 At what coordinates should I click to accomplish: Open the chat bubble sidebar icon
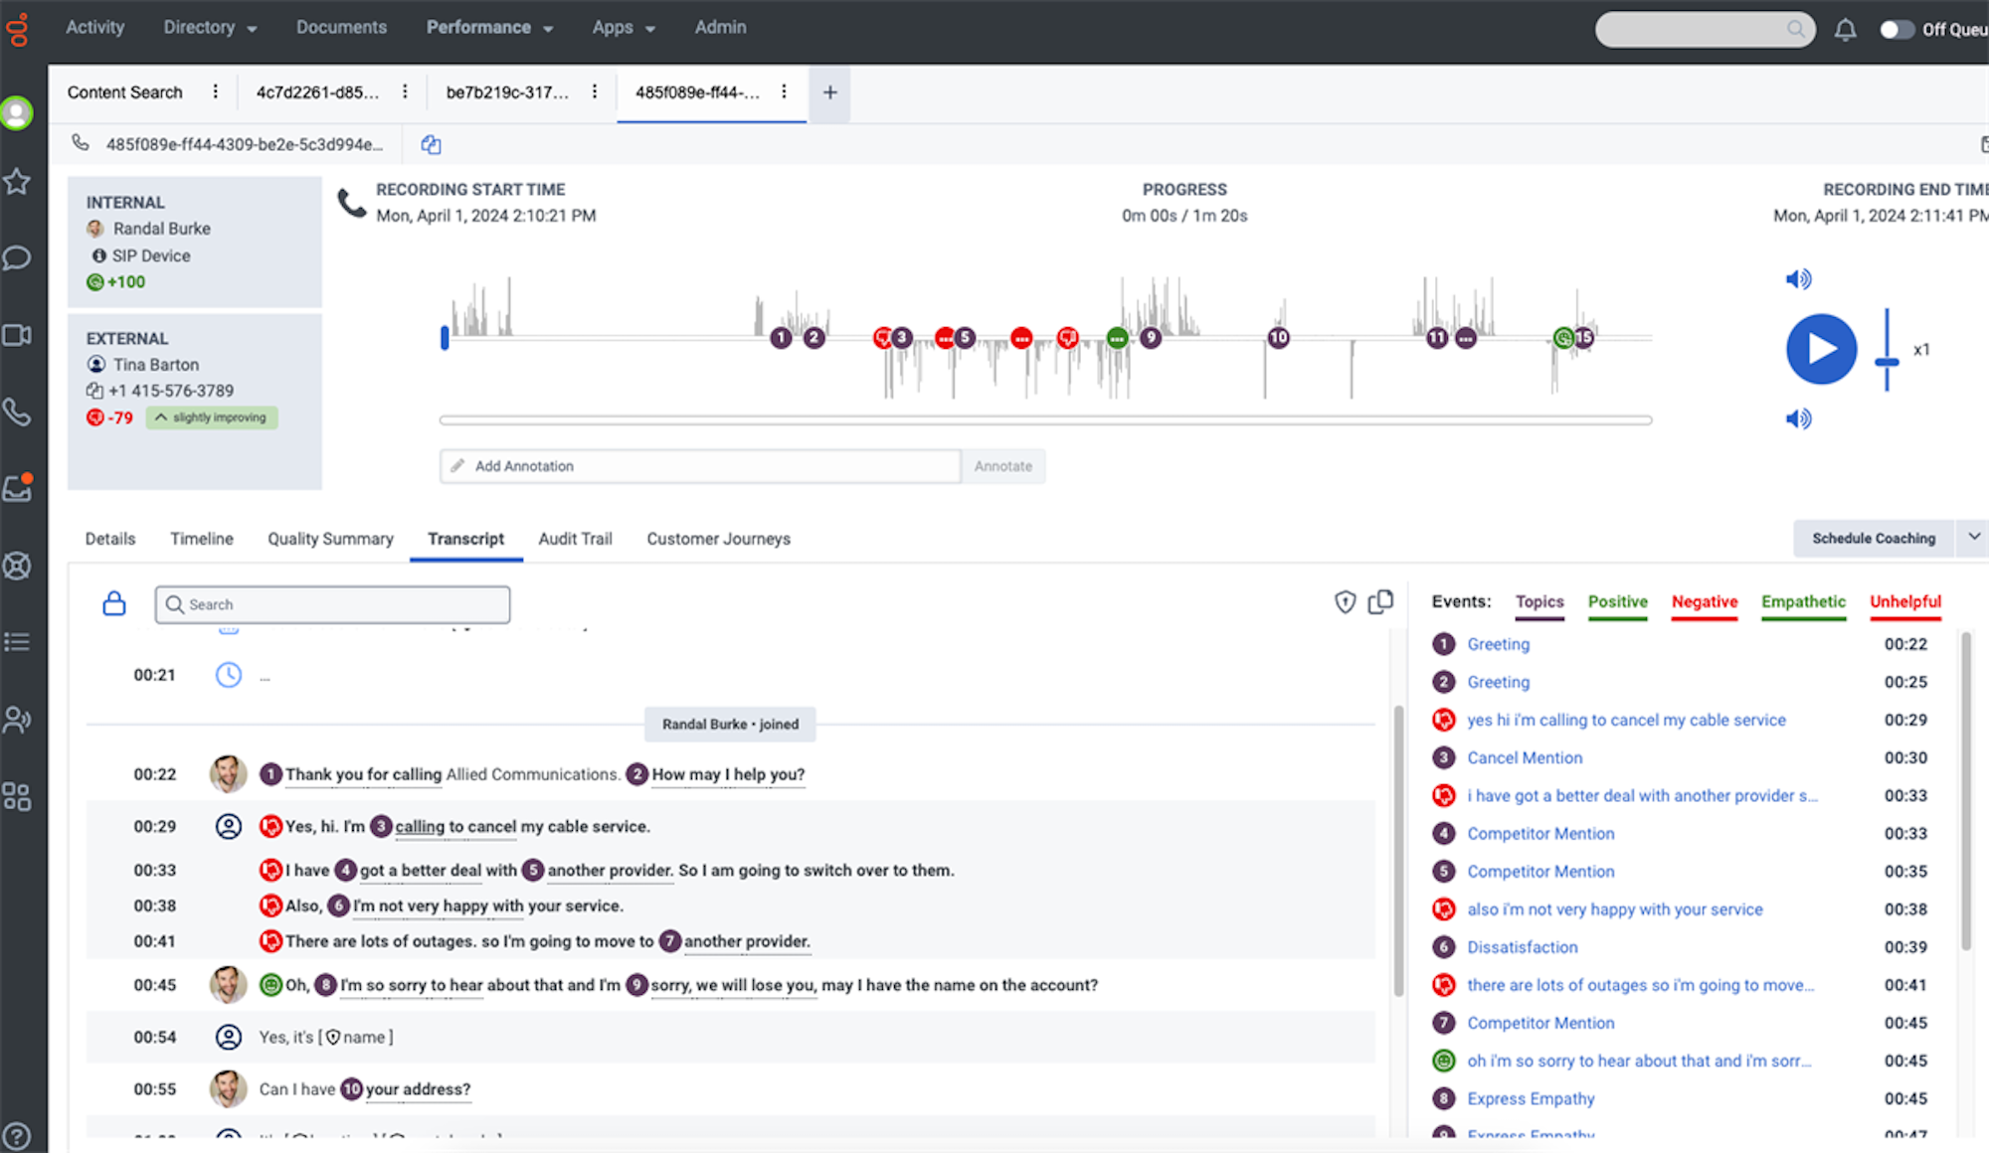(17, 258)
